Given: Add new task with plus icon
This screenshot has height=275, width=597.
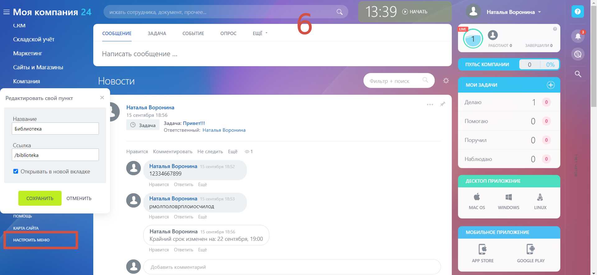Looking at the screenshot, I should [x=551, y=85].
